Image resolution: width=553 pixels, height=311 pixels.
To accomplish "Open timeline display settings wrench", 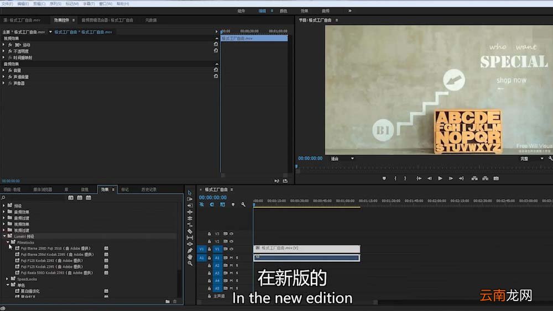I will coord(243,204).
